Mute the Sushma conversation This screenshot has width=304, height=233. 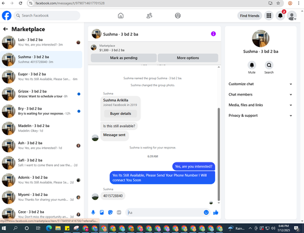click(x=252, y=65)
